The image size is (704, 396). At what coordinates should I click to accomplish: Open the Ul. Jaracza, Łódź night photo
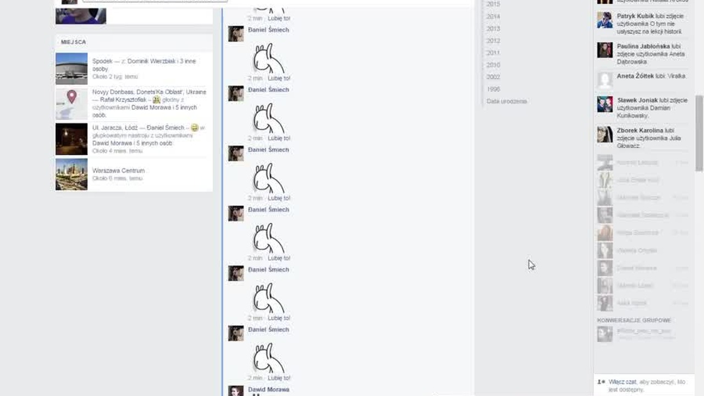click(x=71, y=139)
